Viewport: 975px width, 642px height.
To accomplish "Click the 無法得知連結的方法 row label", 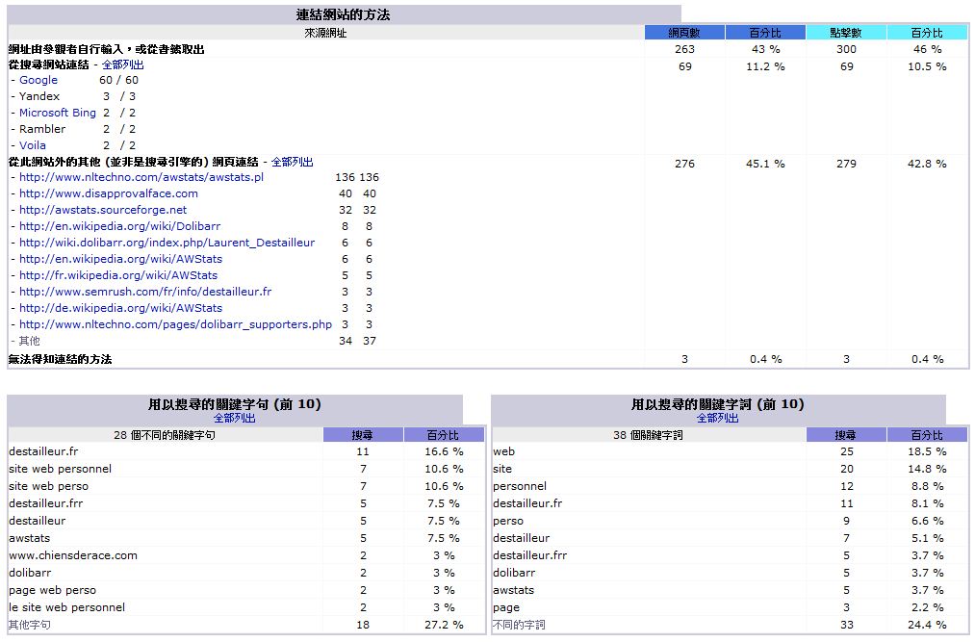I will coord(61,360).
